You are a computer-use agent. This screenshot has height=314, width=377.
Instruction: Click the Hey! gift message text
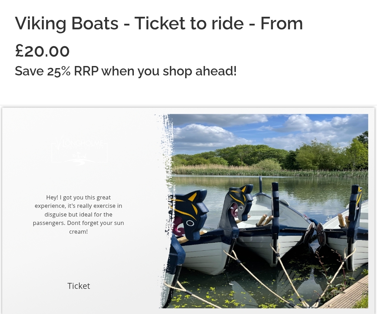coord(78,214)
